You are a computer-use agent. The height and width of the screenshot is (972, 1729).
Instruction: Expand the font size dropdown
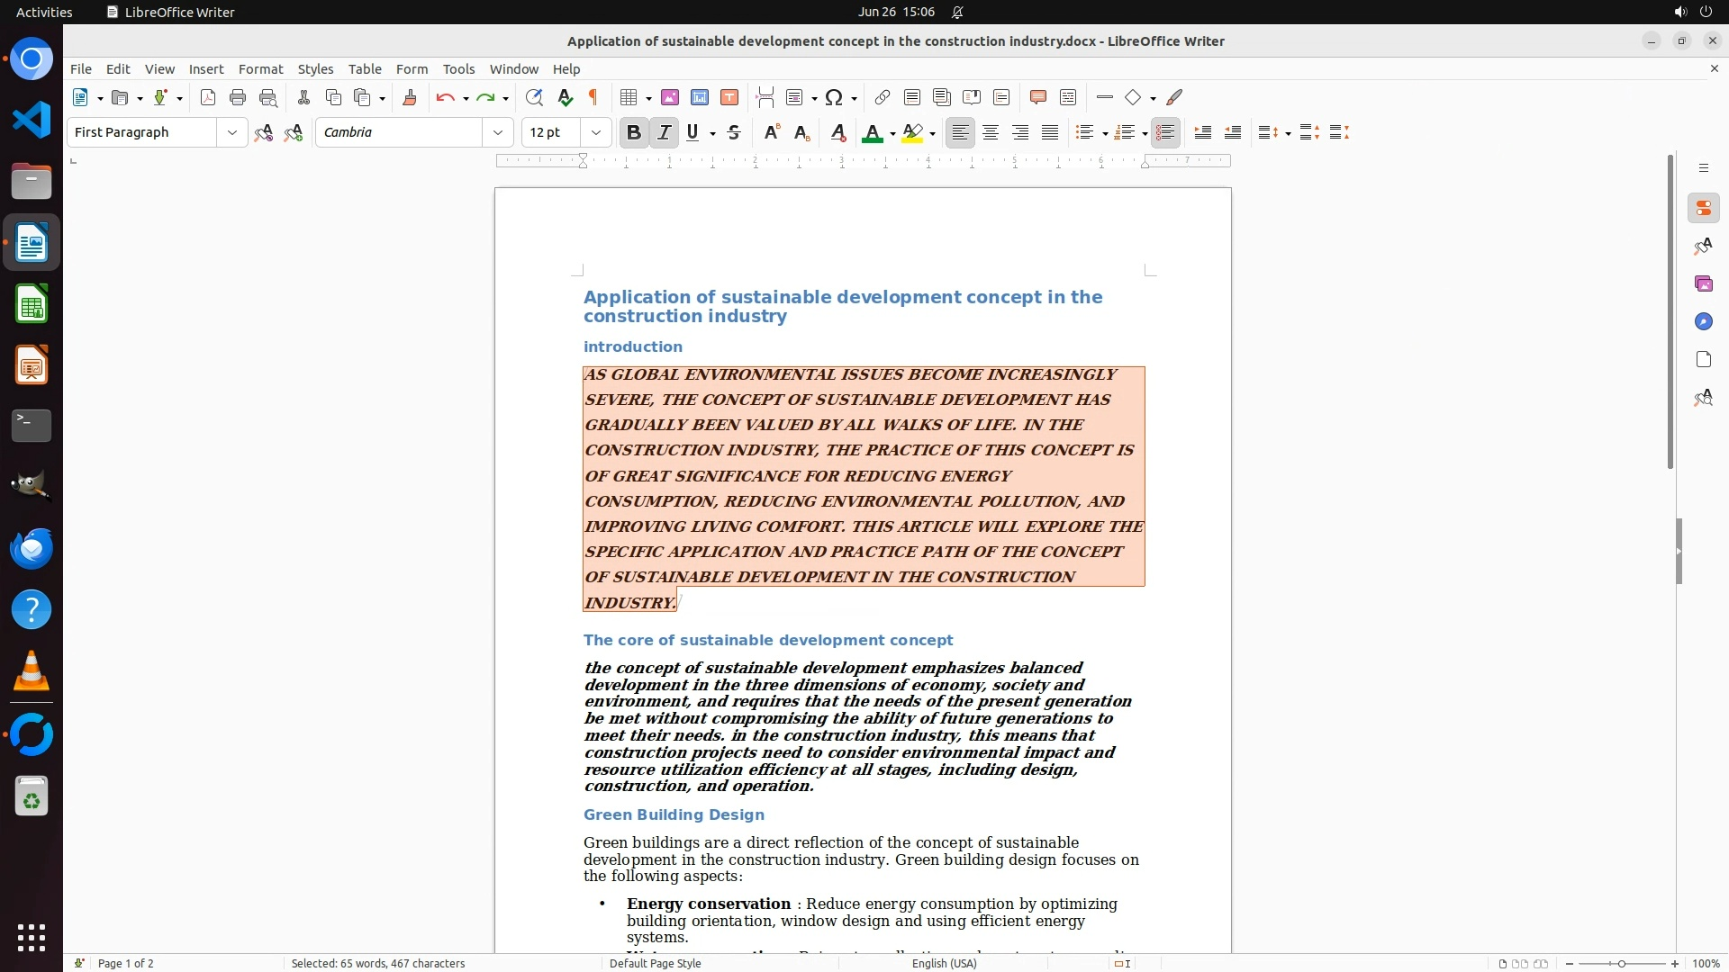[596, 133]
